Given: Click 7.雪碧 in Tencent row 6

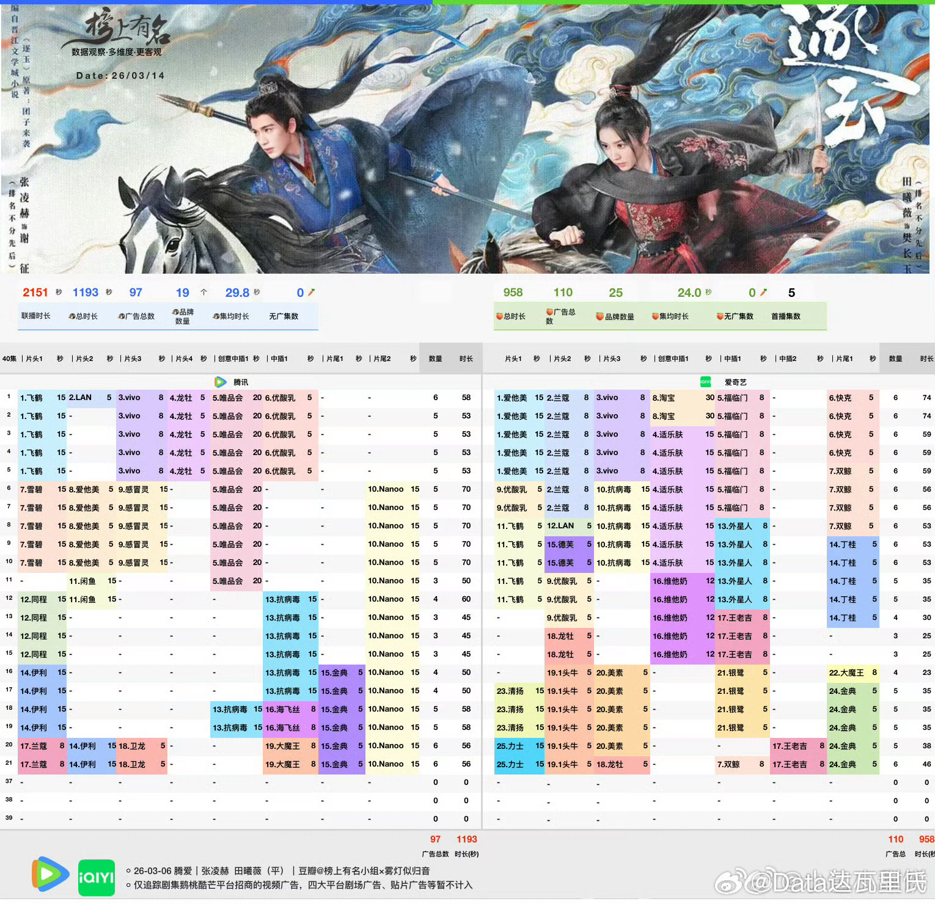Looking at the screenshot, I should (31, 489).
